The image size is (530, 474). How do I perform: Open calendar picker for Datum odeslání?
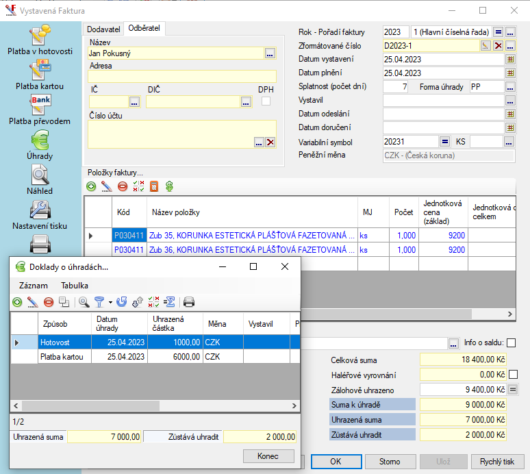click(x=510, y=114)
